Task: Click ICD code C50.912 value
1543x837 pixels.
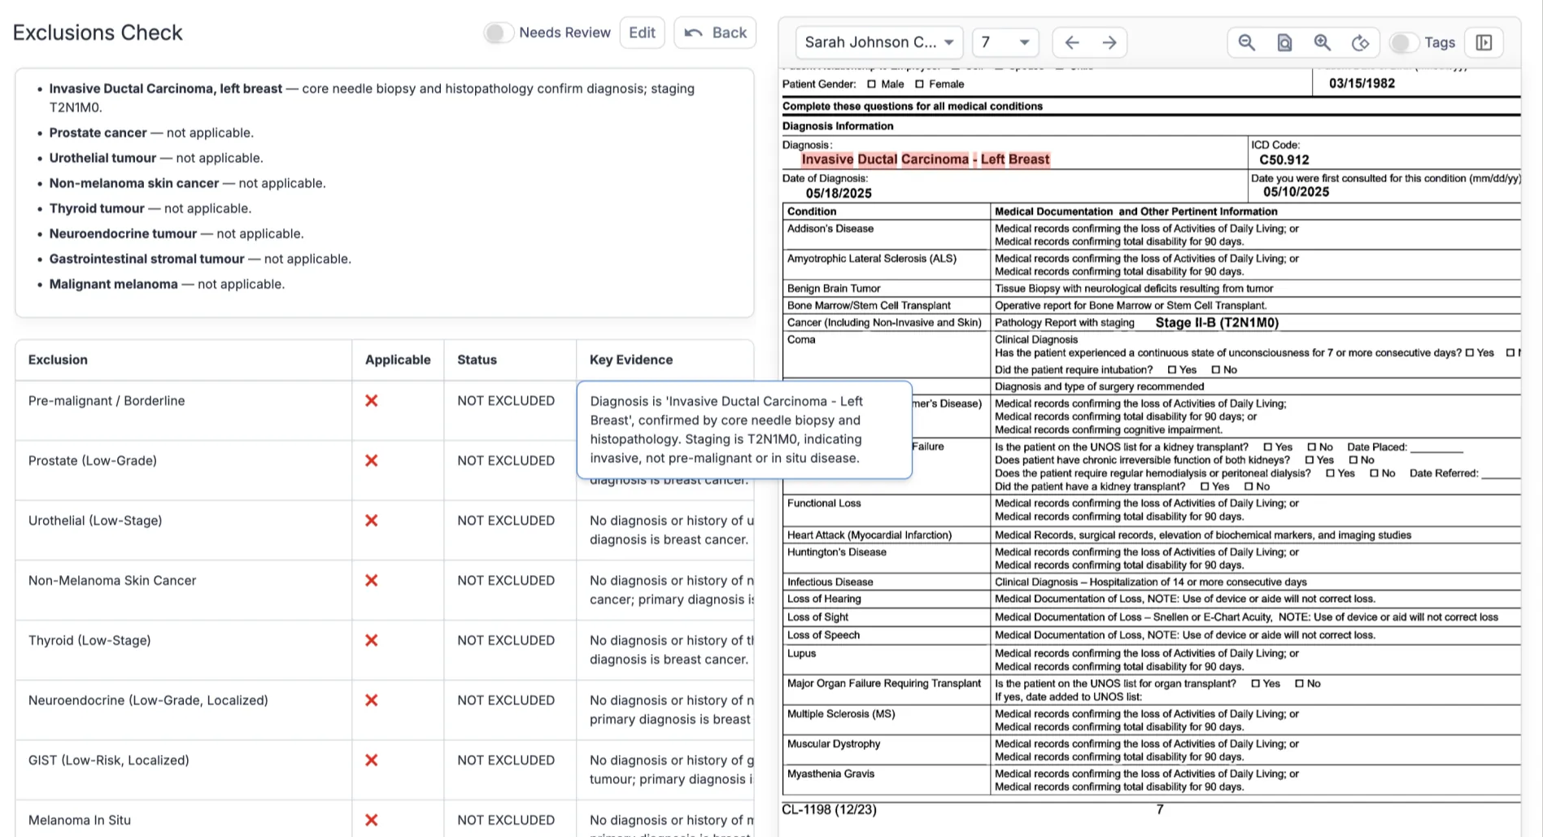Action: click(1284, 160)
